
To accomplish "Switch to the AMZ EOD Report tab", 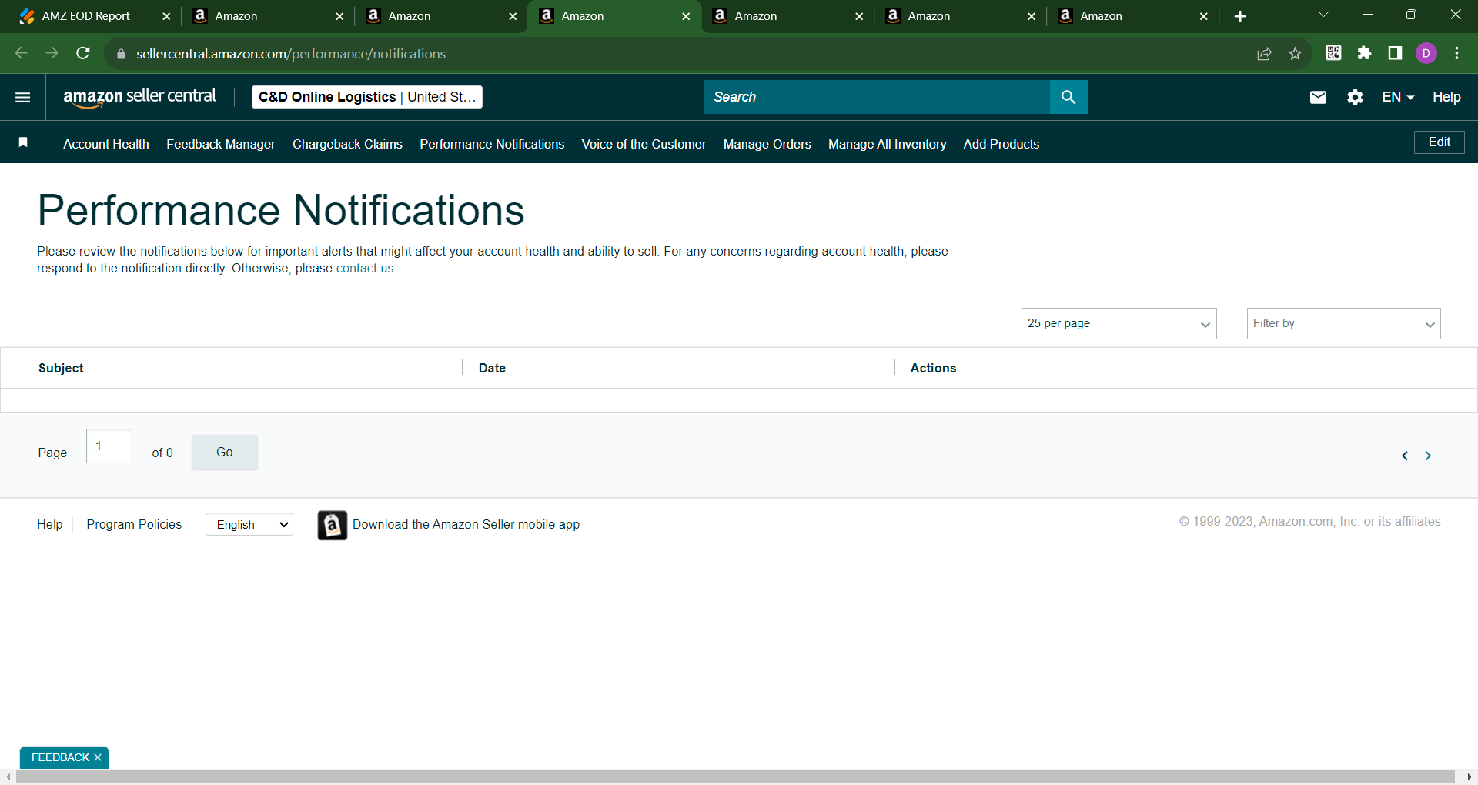I will point(86,16).
